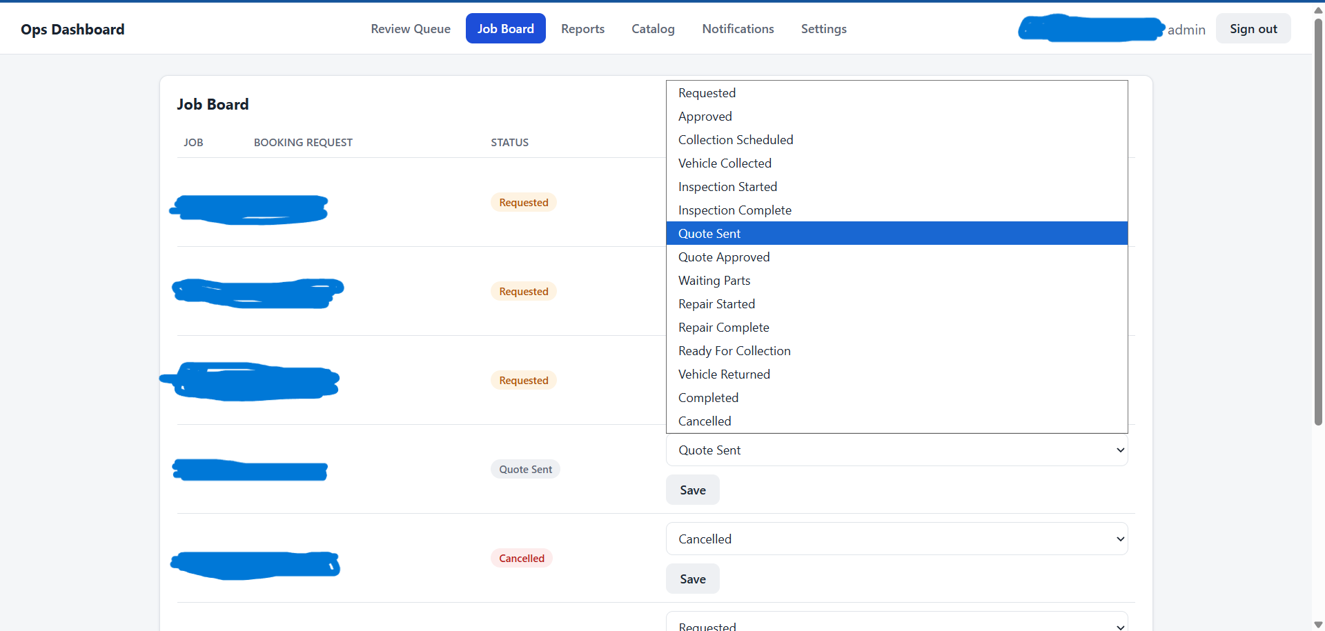Choose Completed option
The height and width of the screenshot is (631, 1325).
click(896, 398)
